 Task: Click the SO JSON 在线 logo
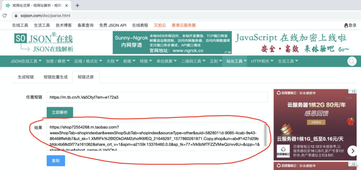tap(44, 43)
